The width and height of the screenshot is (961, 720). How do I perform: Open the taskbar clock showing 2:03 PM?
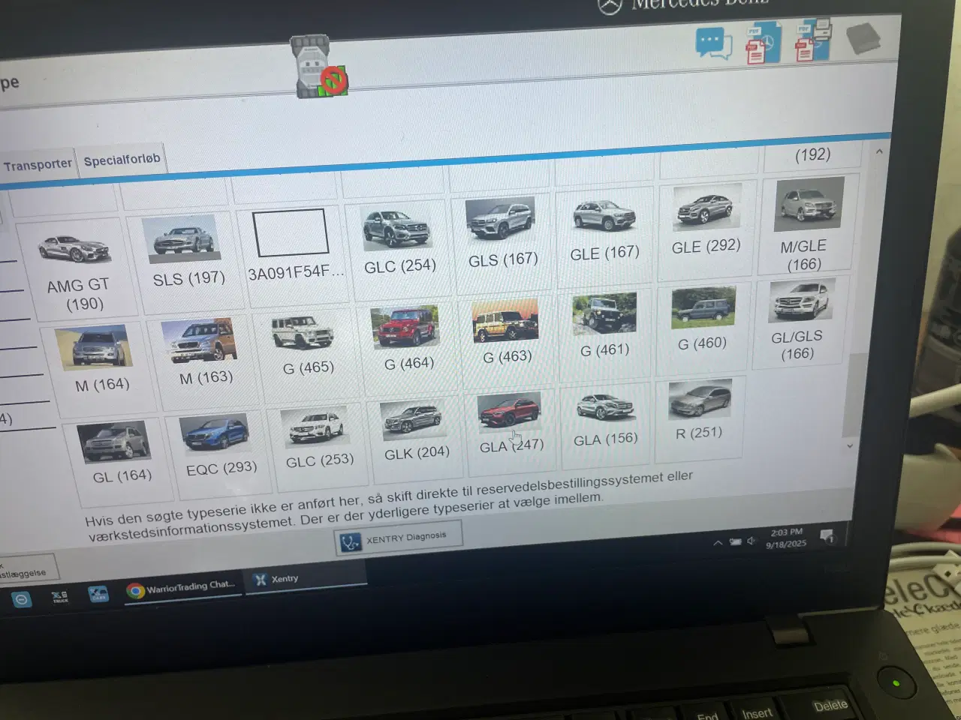[785, 538]
